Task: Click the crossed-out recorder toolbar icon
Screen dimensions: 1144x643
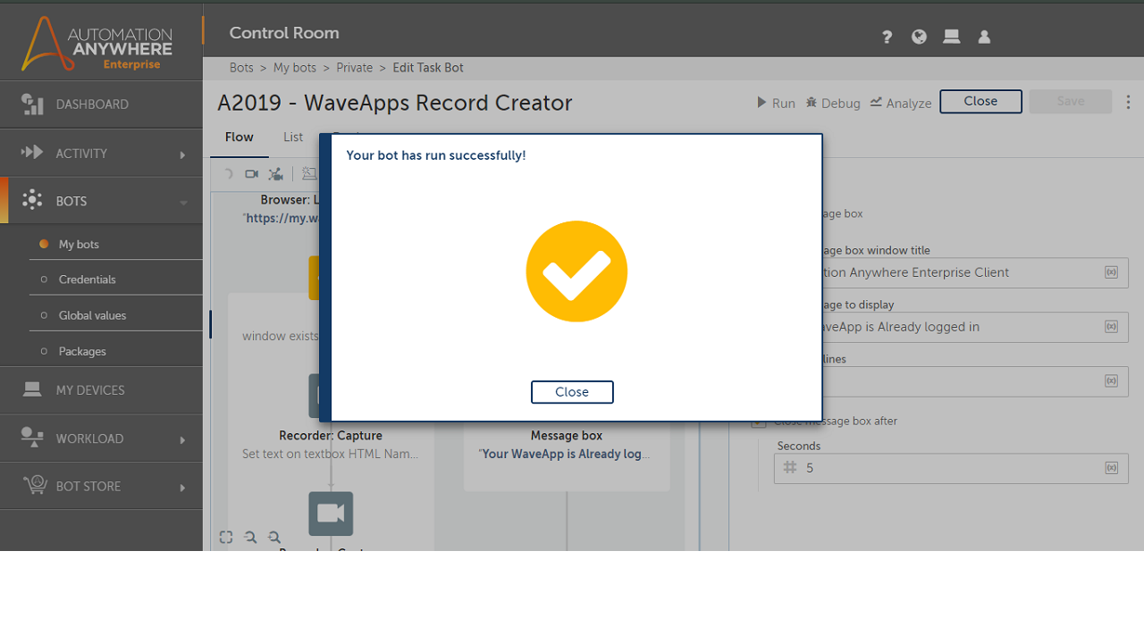Action: coord(276,174)
